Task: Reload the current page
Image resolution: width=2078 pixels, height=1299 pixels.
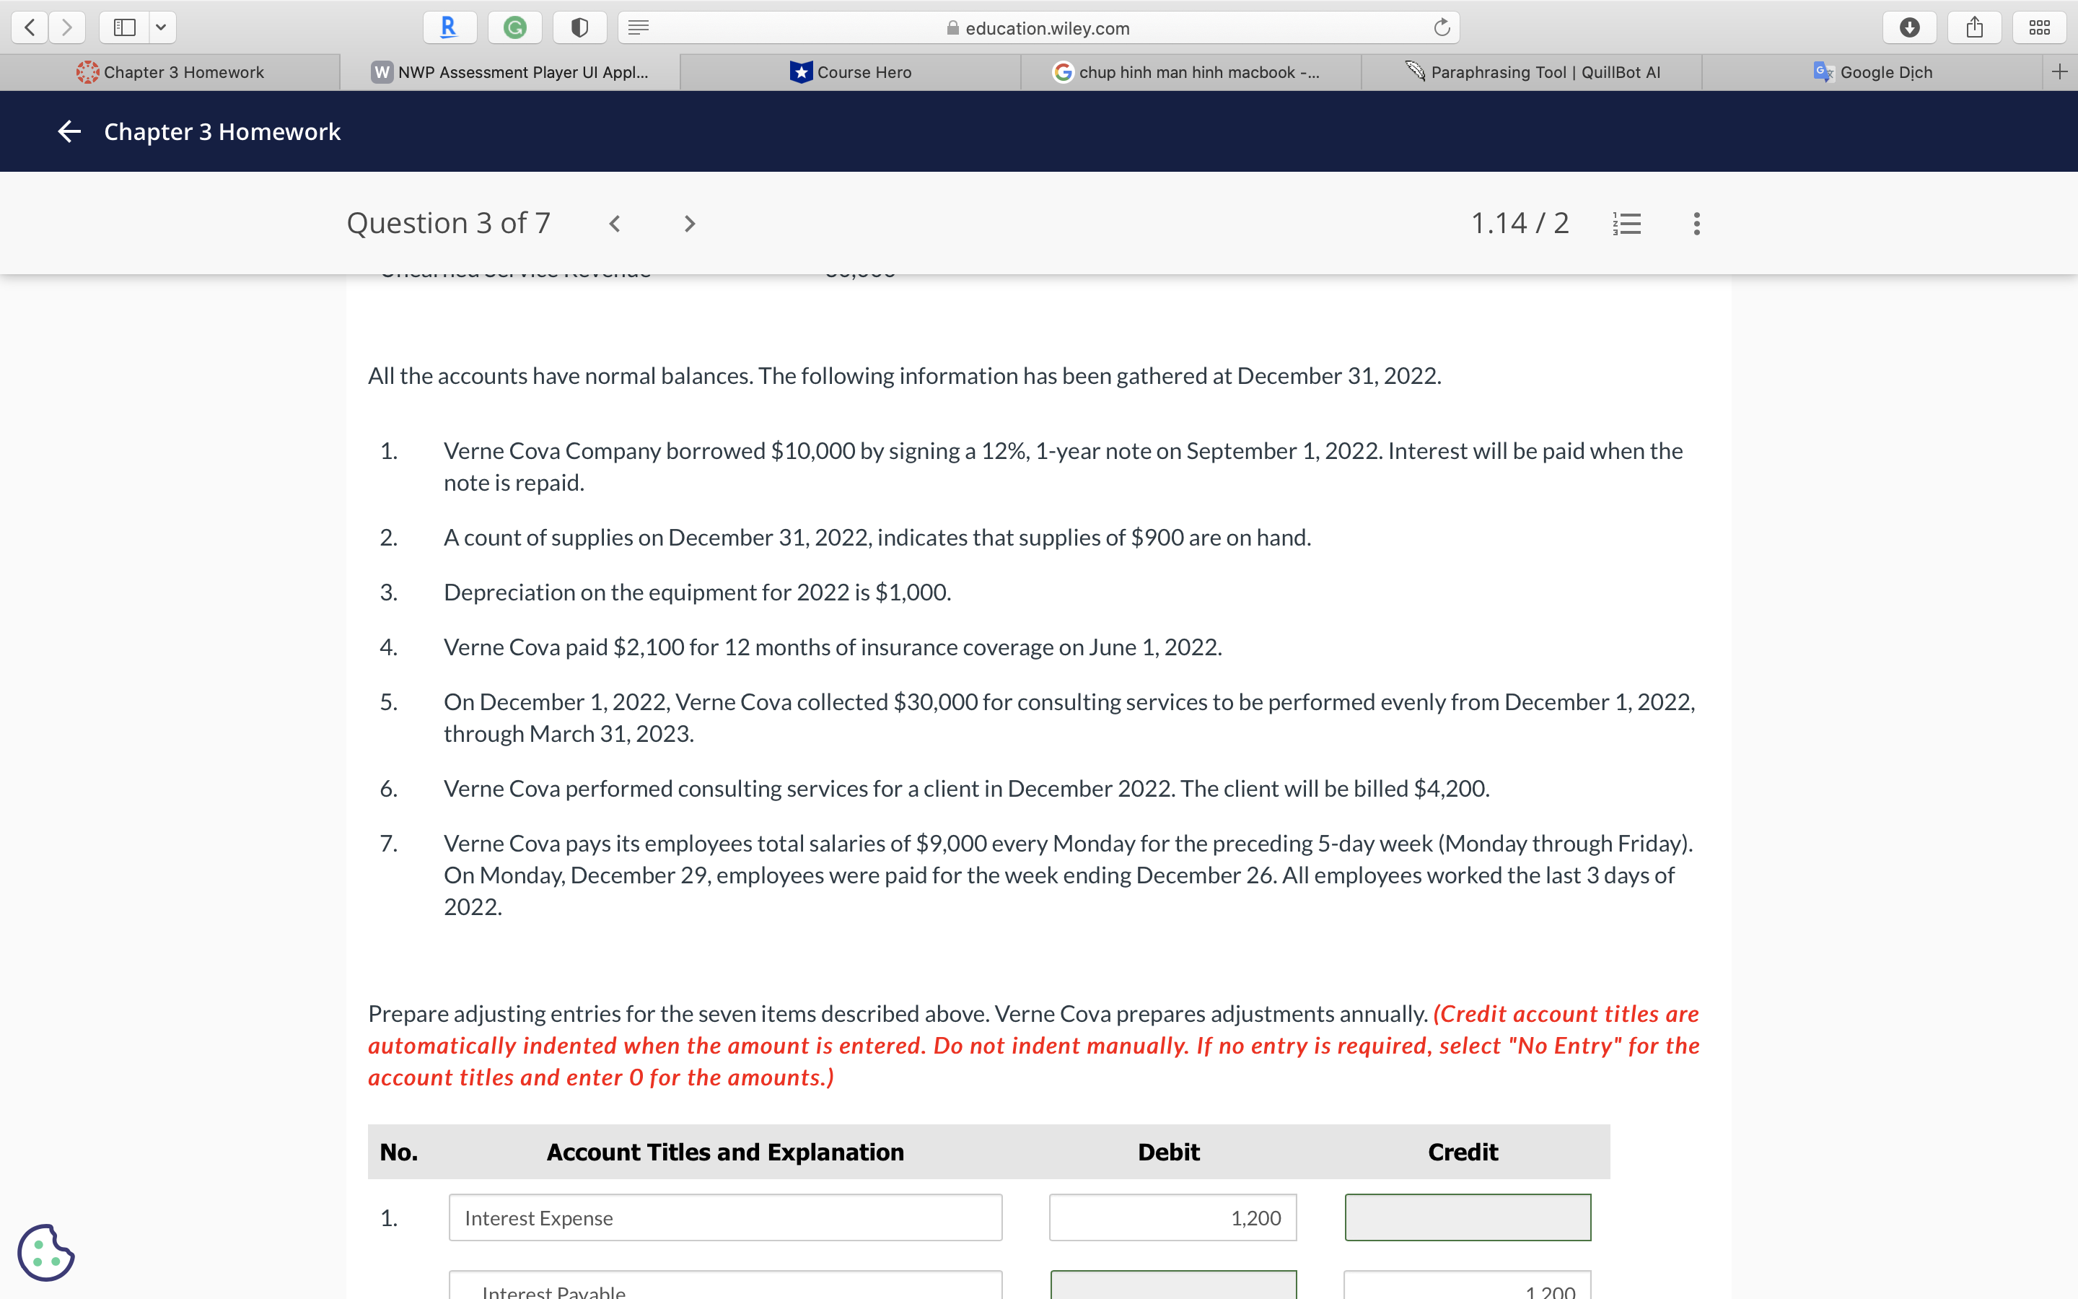Action: (x=1441, y=27)
